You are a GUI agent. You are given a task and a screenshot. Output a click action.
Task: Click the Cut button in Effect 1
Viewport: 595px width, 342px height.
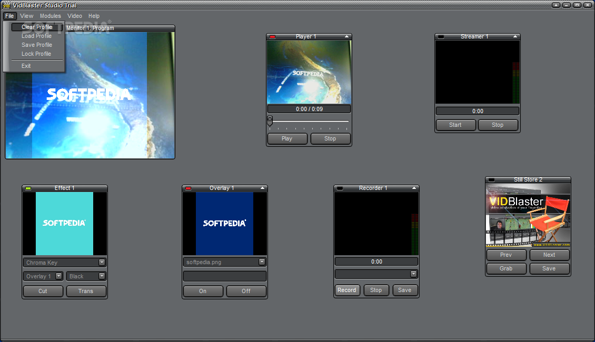click(x=43, y=291)
